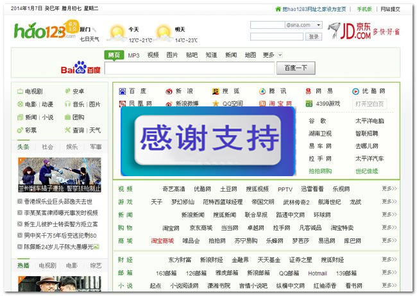Image resolution: width=417 pixels, height=296 pixels.
Task: Click the 查询 tools icon
Action: click(67, 130)
